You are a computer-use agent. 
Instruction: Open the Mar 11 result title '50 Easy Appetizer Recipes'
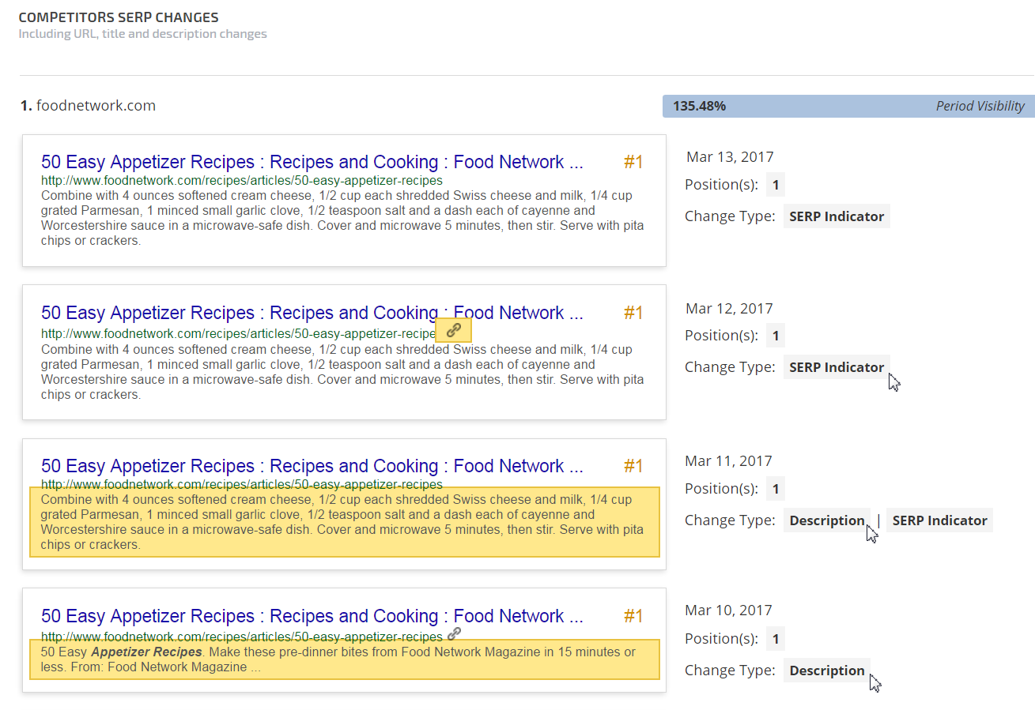(312, 466)
